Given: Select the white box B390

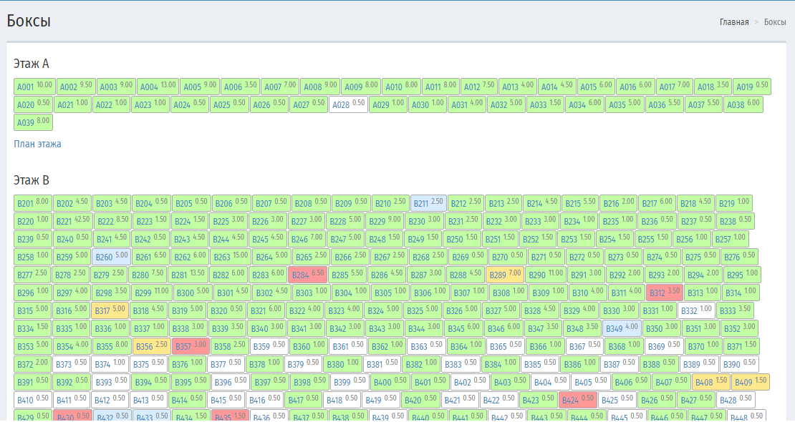Looking at the screenshot, I should coord(739,364).
